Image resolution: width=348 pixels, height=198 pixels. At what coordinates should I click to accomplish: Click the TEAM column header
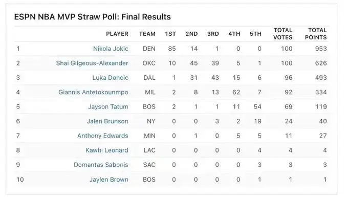coord(147,34)
